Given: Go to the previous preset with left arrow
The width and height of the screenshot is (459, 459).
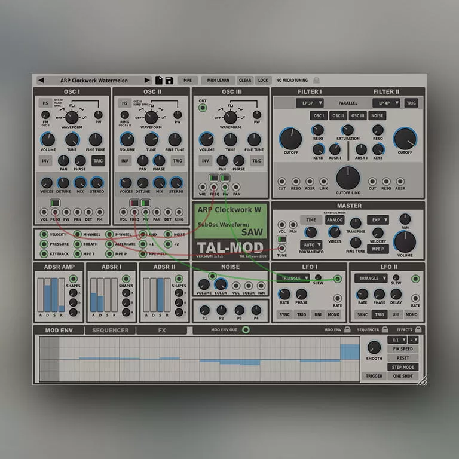Looking at the screenshot, I should coord(41,80).
